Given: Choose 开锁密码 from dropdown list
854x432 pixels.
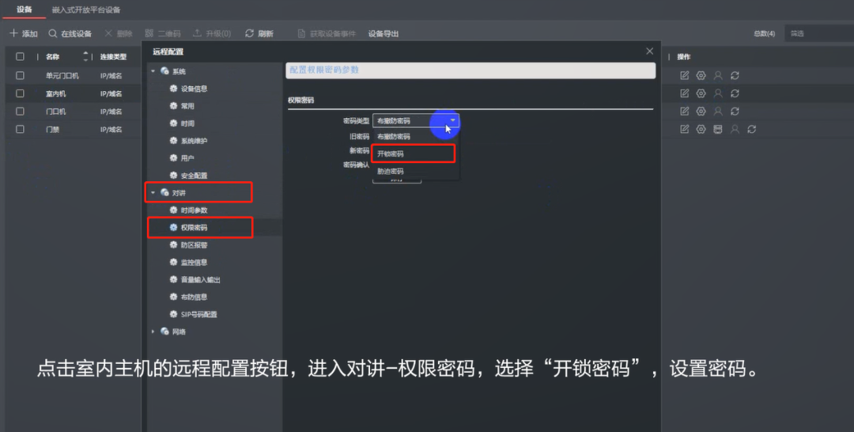Looking at the screenshot, I should click(x=414, y=153).
